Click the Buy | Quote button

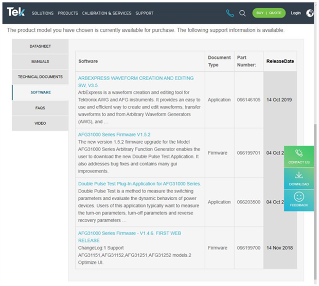[x=269, y=13]
